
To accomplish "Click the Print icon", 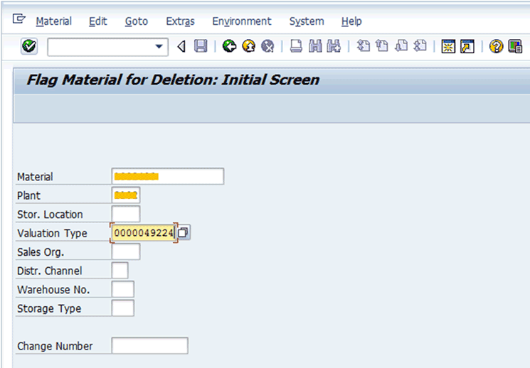I will coord(296,46).
